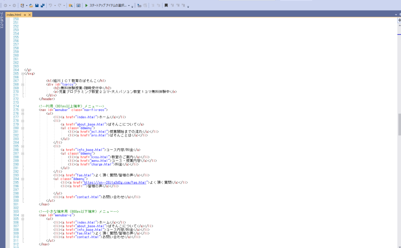401x248 pixels.
Task: Click the Save file toolbar icon
Action: [37, 5]
